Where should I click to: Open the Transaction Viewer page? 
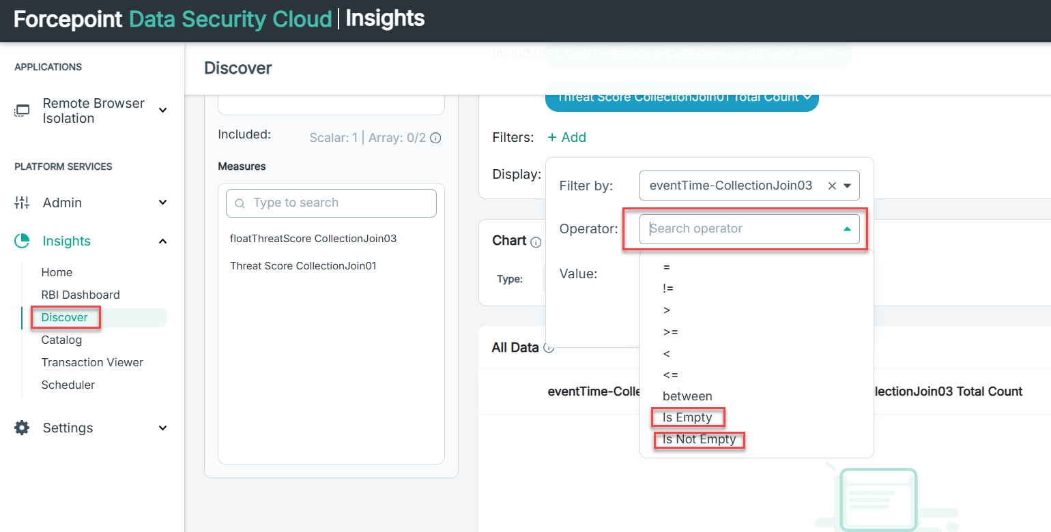92,362
